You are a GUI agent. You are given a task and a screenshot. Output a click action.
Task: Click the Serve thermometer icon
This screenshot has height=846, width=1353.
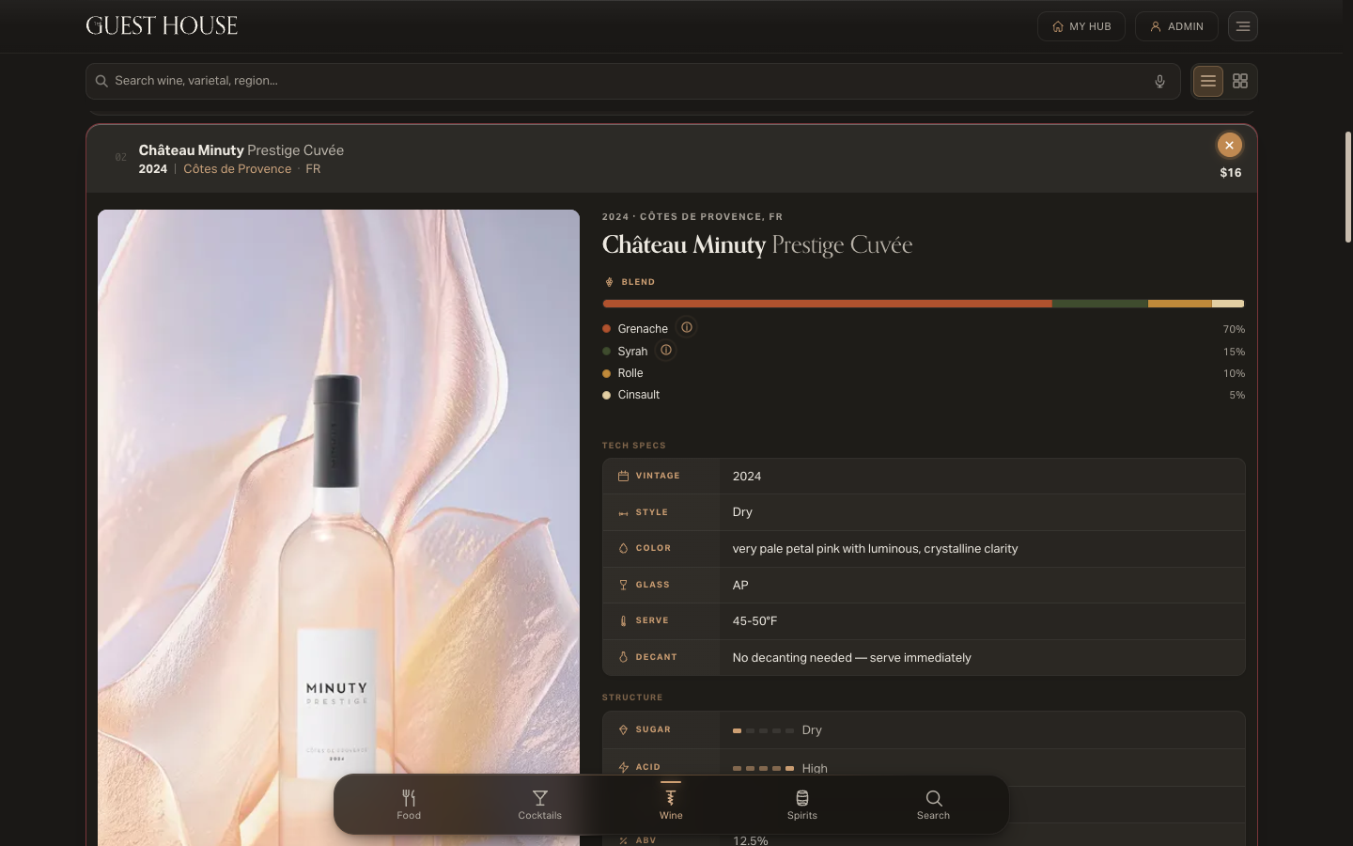coord(623,620)
